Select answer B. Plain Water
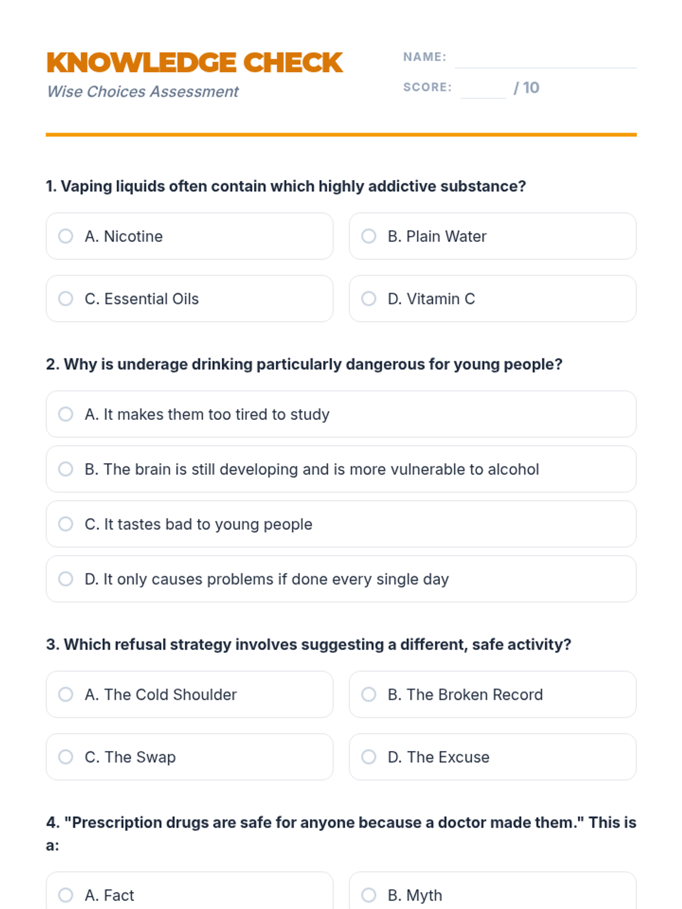The width and height of the screenshot is (682, 909). [493, 236]
